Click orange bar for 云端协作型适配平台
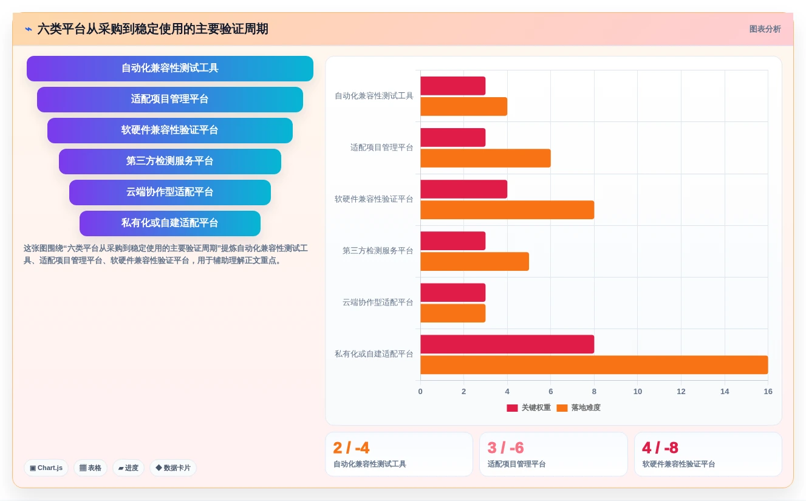 pos(453,313)
